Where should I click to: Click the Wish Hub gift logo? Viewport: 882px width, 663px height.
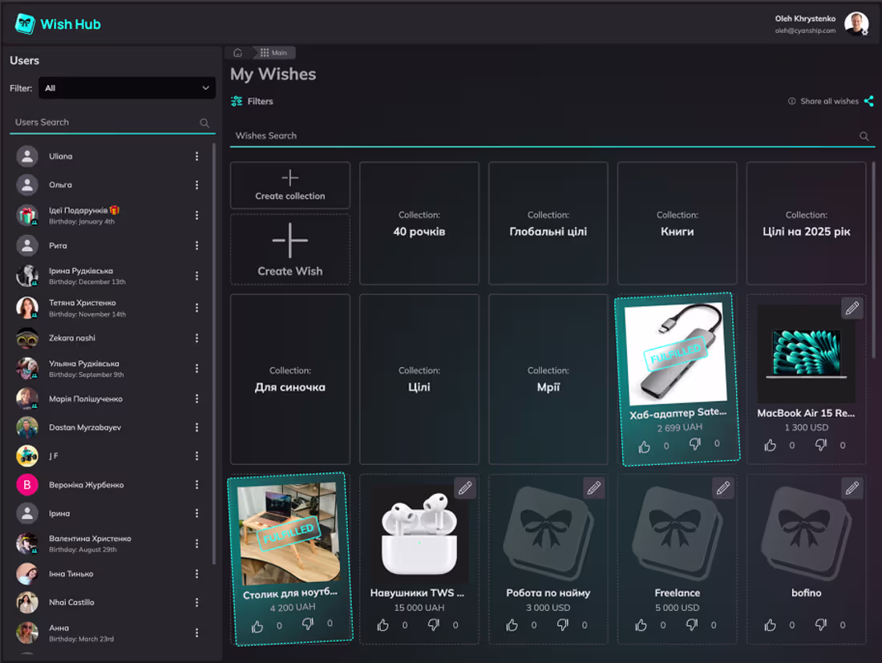[x=25, y=23]
